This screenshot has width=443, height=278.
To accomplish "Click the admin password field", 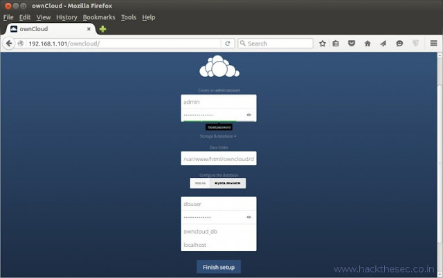I will pos(219,115).
